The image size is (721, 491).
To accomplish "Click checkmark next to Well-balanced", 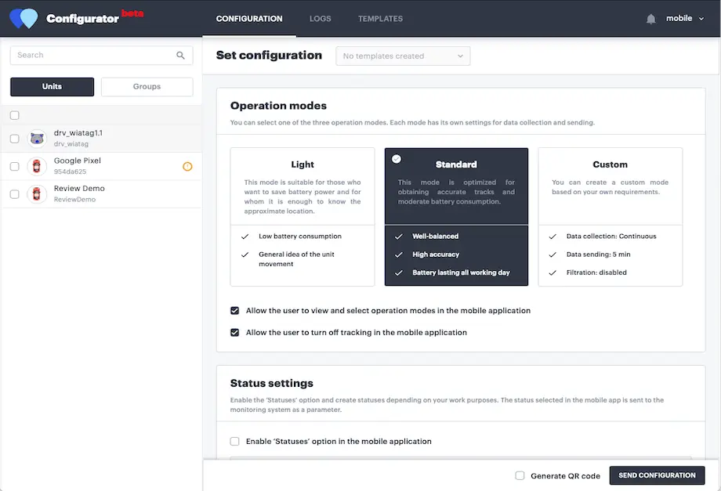I will (x=399, y=236).
